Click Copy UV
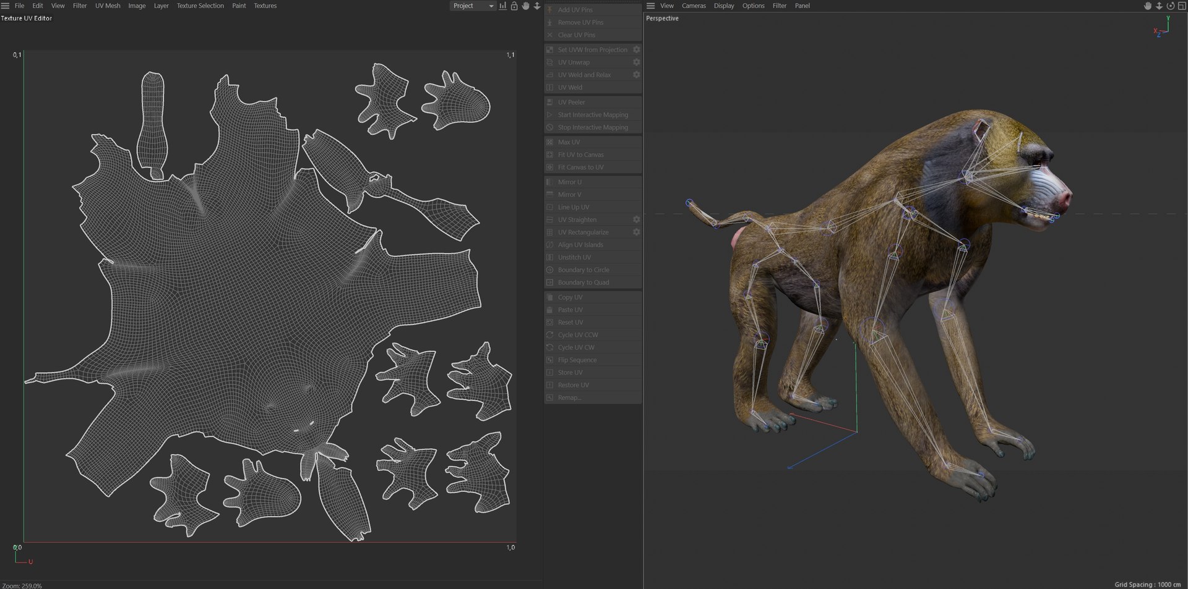The width and height of the screenshot is (1188, 589). (593, 297)
